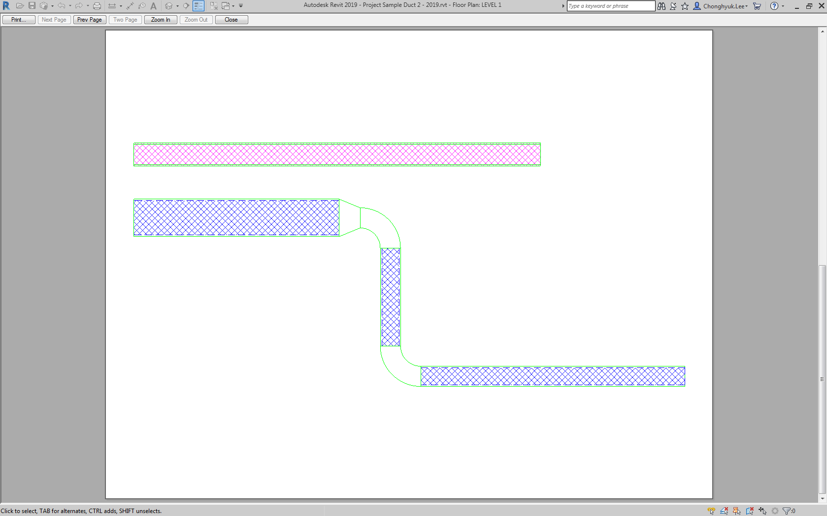Open the Tag by Category tool
The image size is (827, 516).
click(141, 6)
